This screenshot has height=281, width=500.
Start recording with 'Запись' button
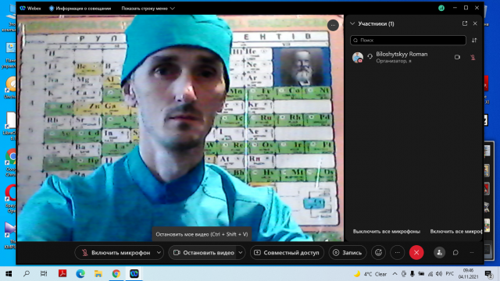point(348,253)
